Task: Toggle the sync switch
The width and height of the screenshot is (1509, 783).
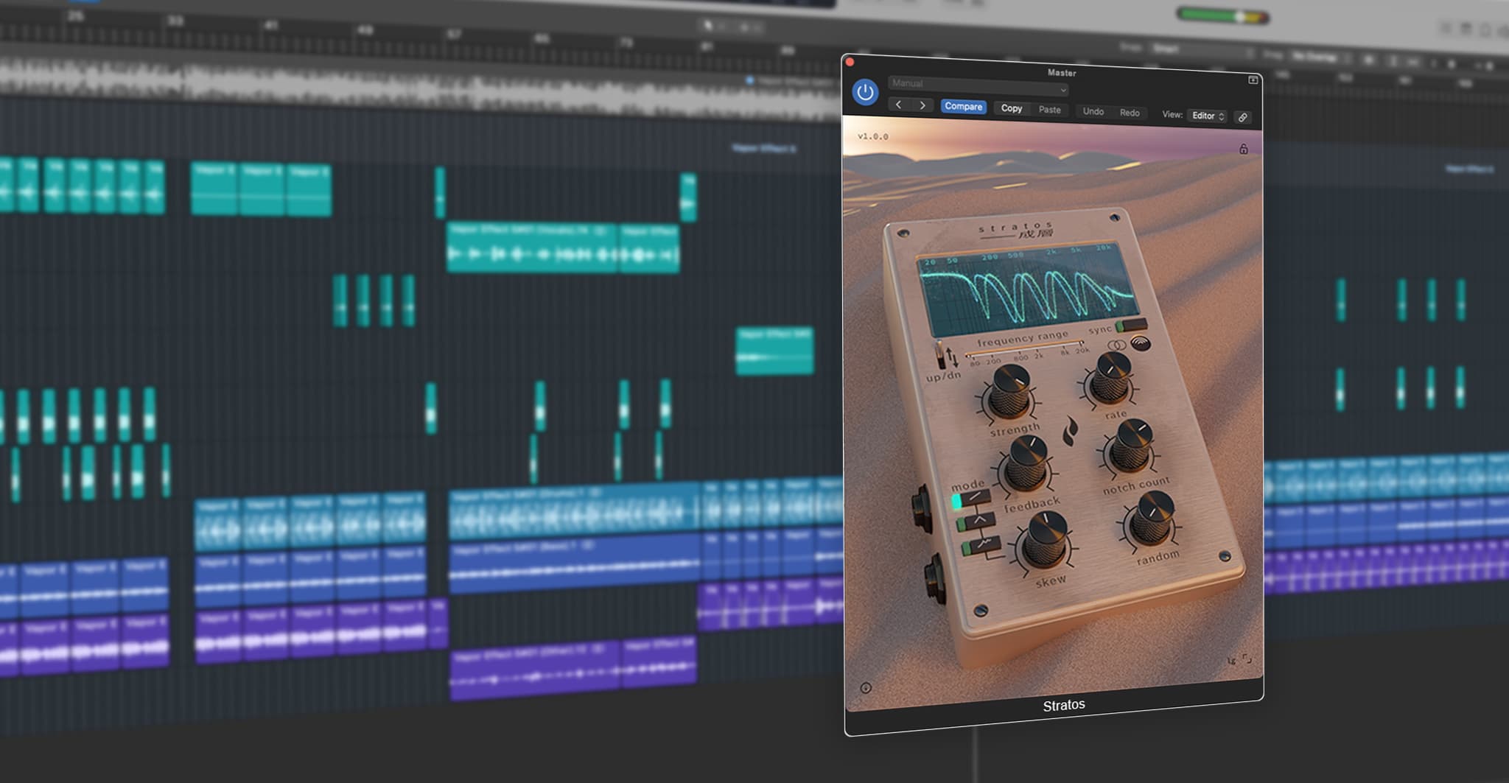Action: [1131, 325]
